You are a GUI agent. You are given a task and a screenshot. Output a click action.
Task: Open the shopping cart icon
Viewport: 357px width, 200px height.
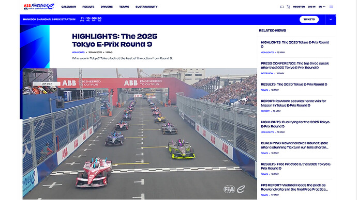click(289, 7)
